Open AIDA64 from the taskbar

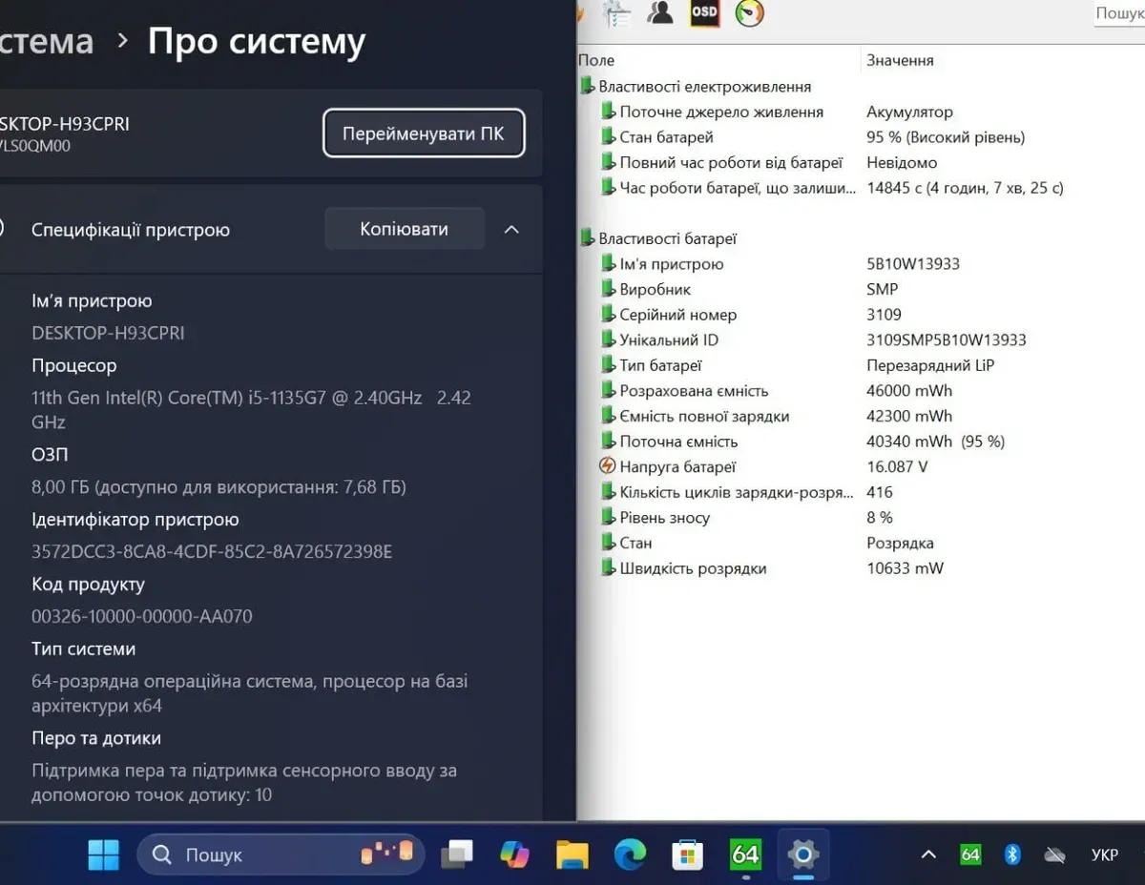pos(744,854)
